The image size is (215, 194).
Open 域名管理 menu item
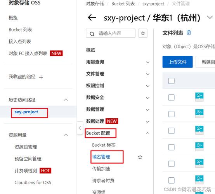pyautogui.click(x=101, y=157)
